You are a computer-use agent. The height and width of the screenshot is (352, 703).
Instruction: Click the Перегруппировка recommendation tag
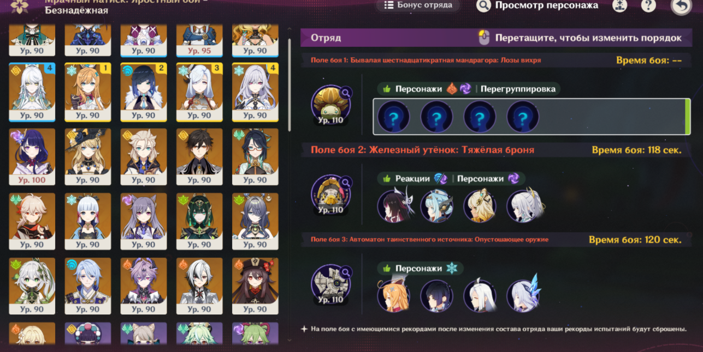click(518, 89)
